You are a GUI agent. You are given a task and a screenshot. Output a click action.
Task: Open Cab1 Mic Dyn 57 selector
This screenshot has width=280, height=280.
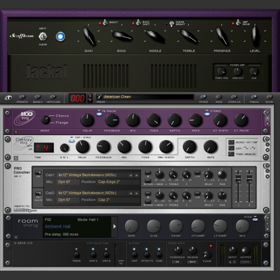(68, 181)
